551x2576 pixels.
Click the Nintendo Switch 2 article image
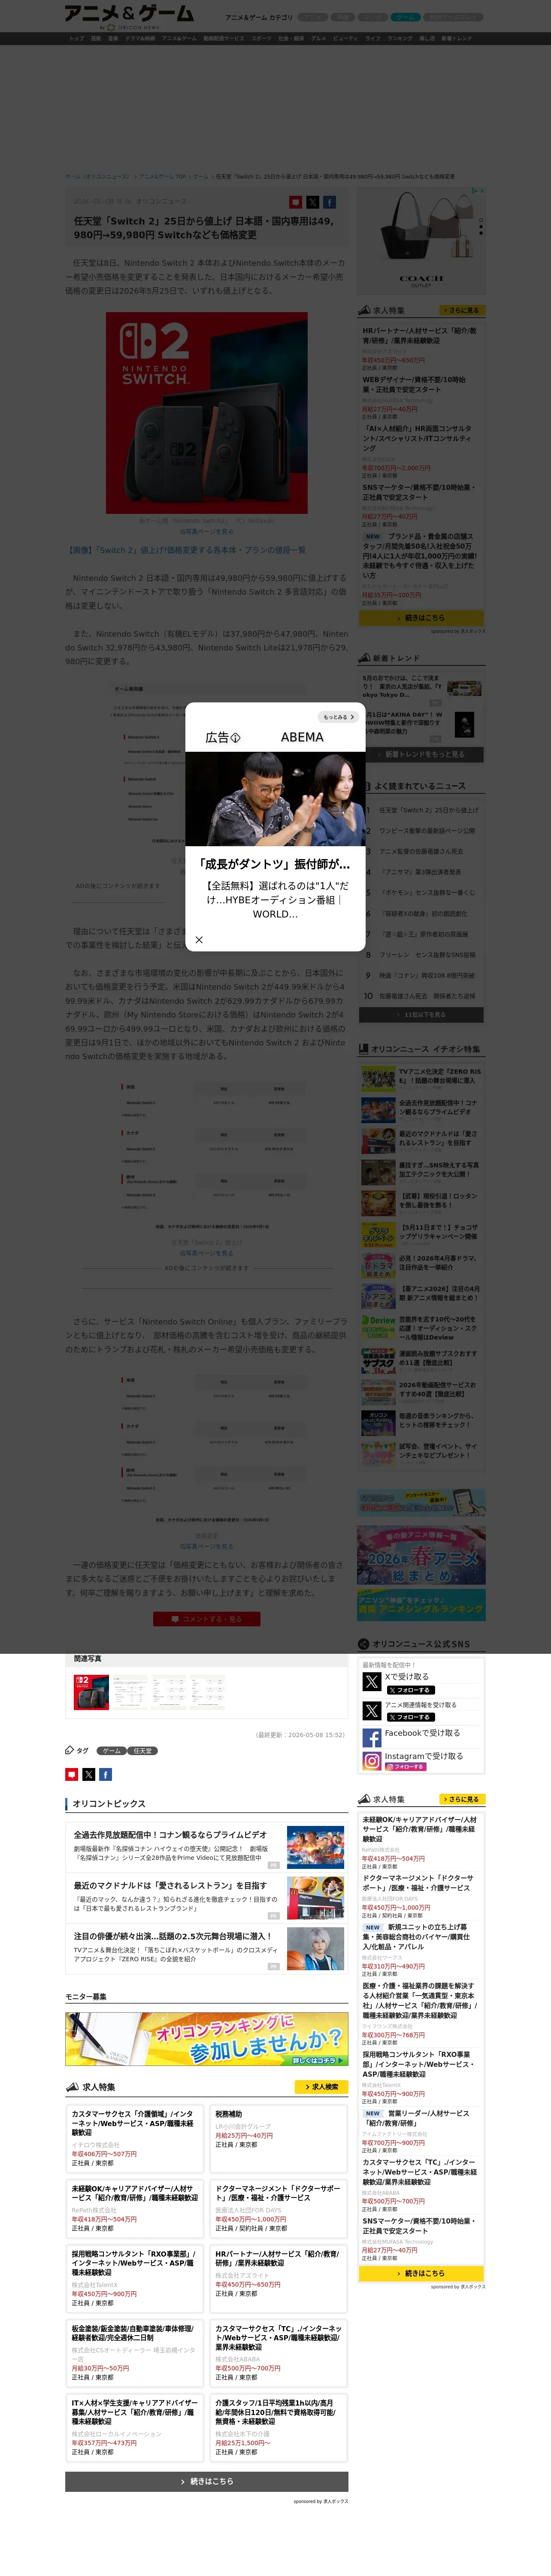click(x=207, y=413)
